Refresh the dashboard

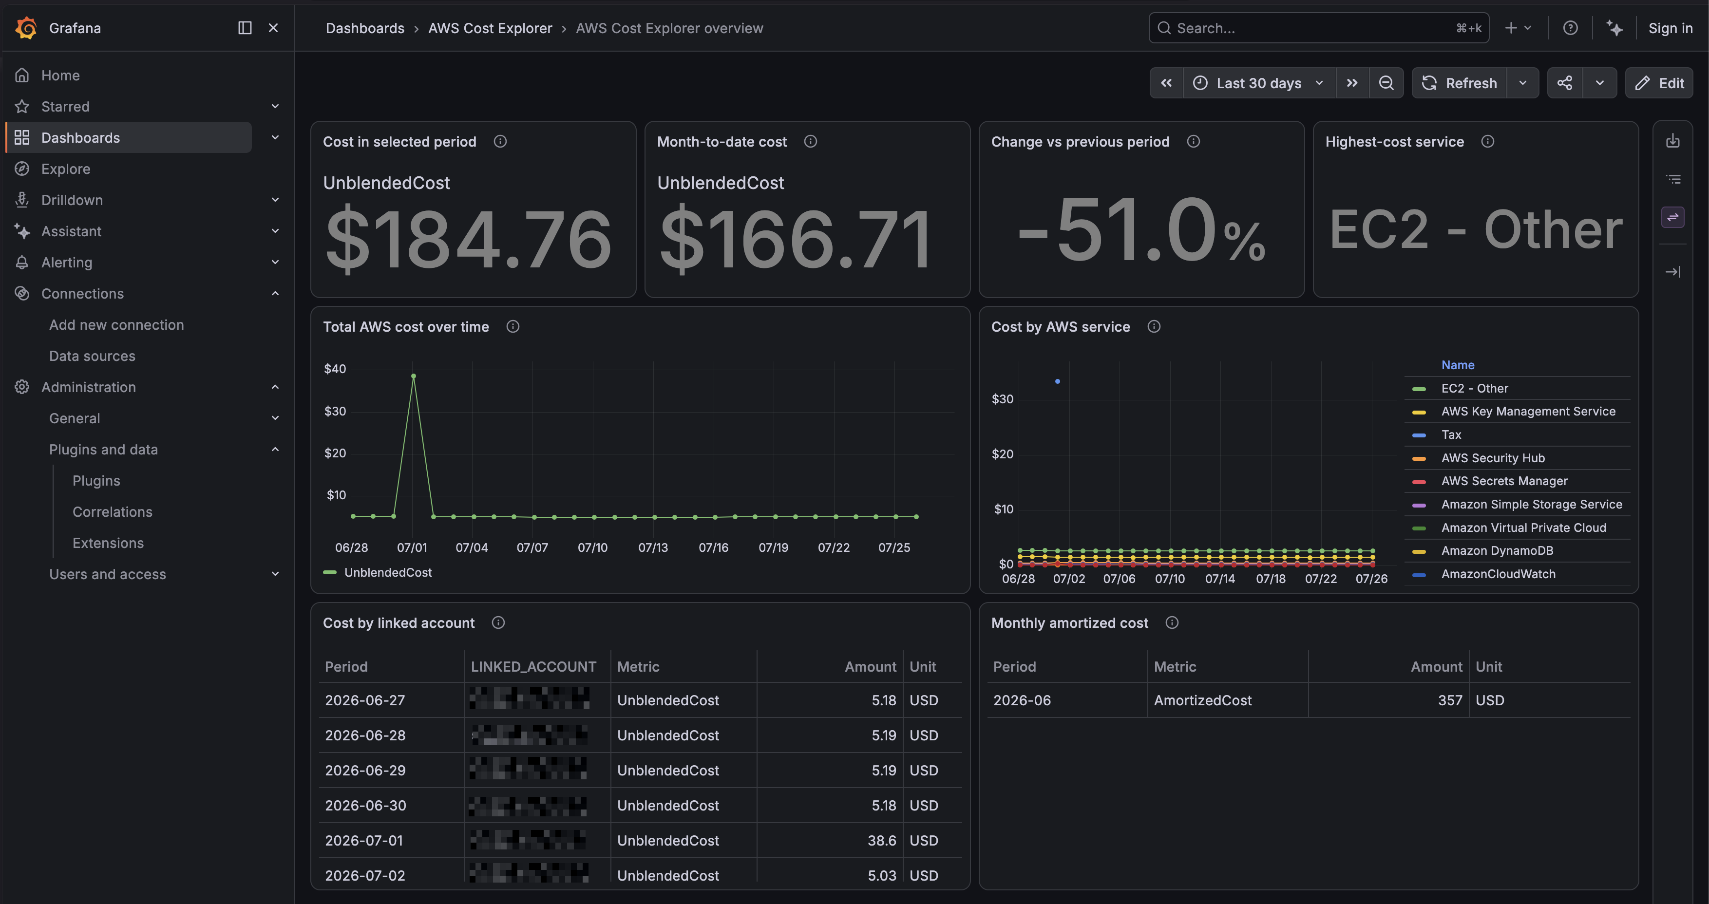tap(1459, 83)
